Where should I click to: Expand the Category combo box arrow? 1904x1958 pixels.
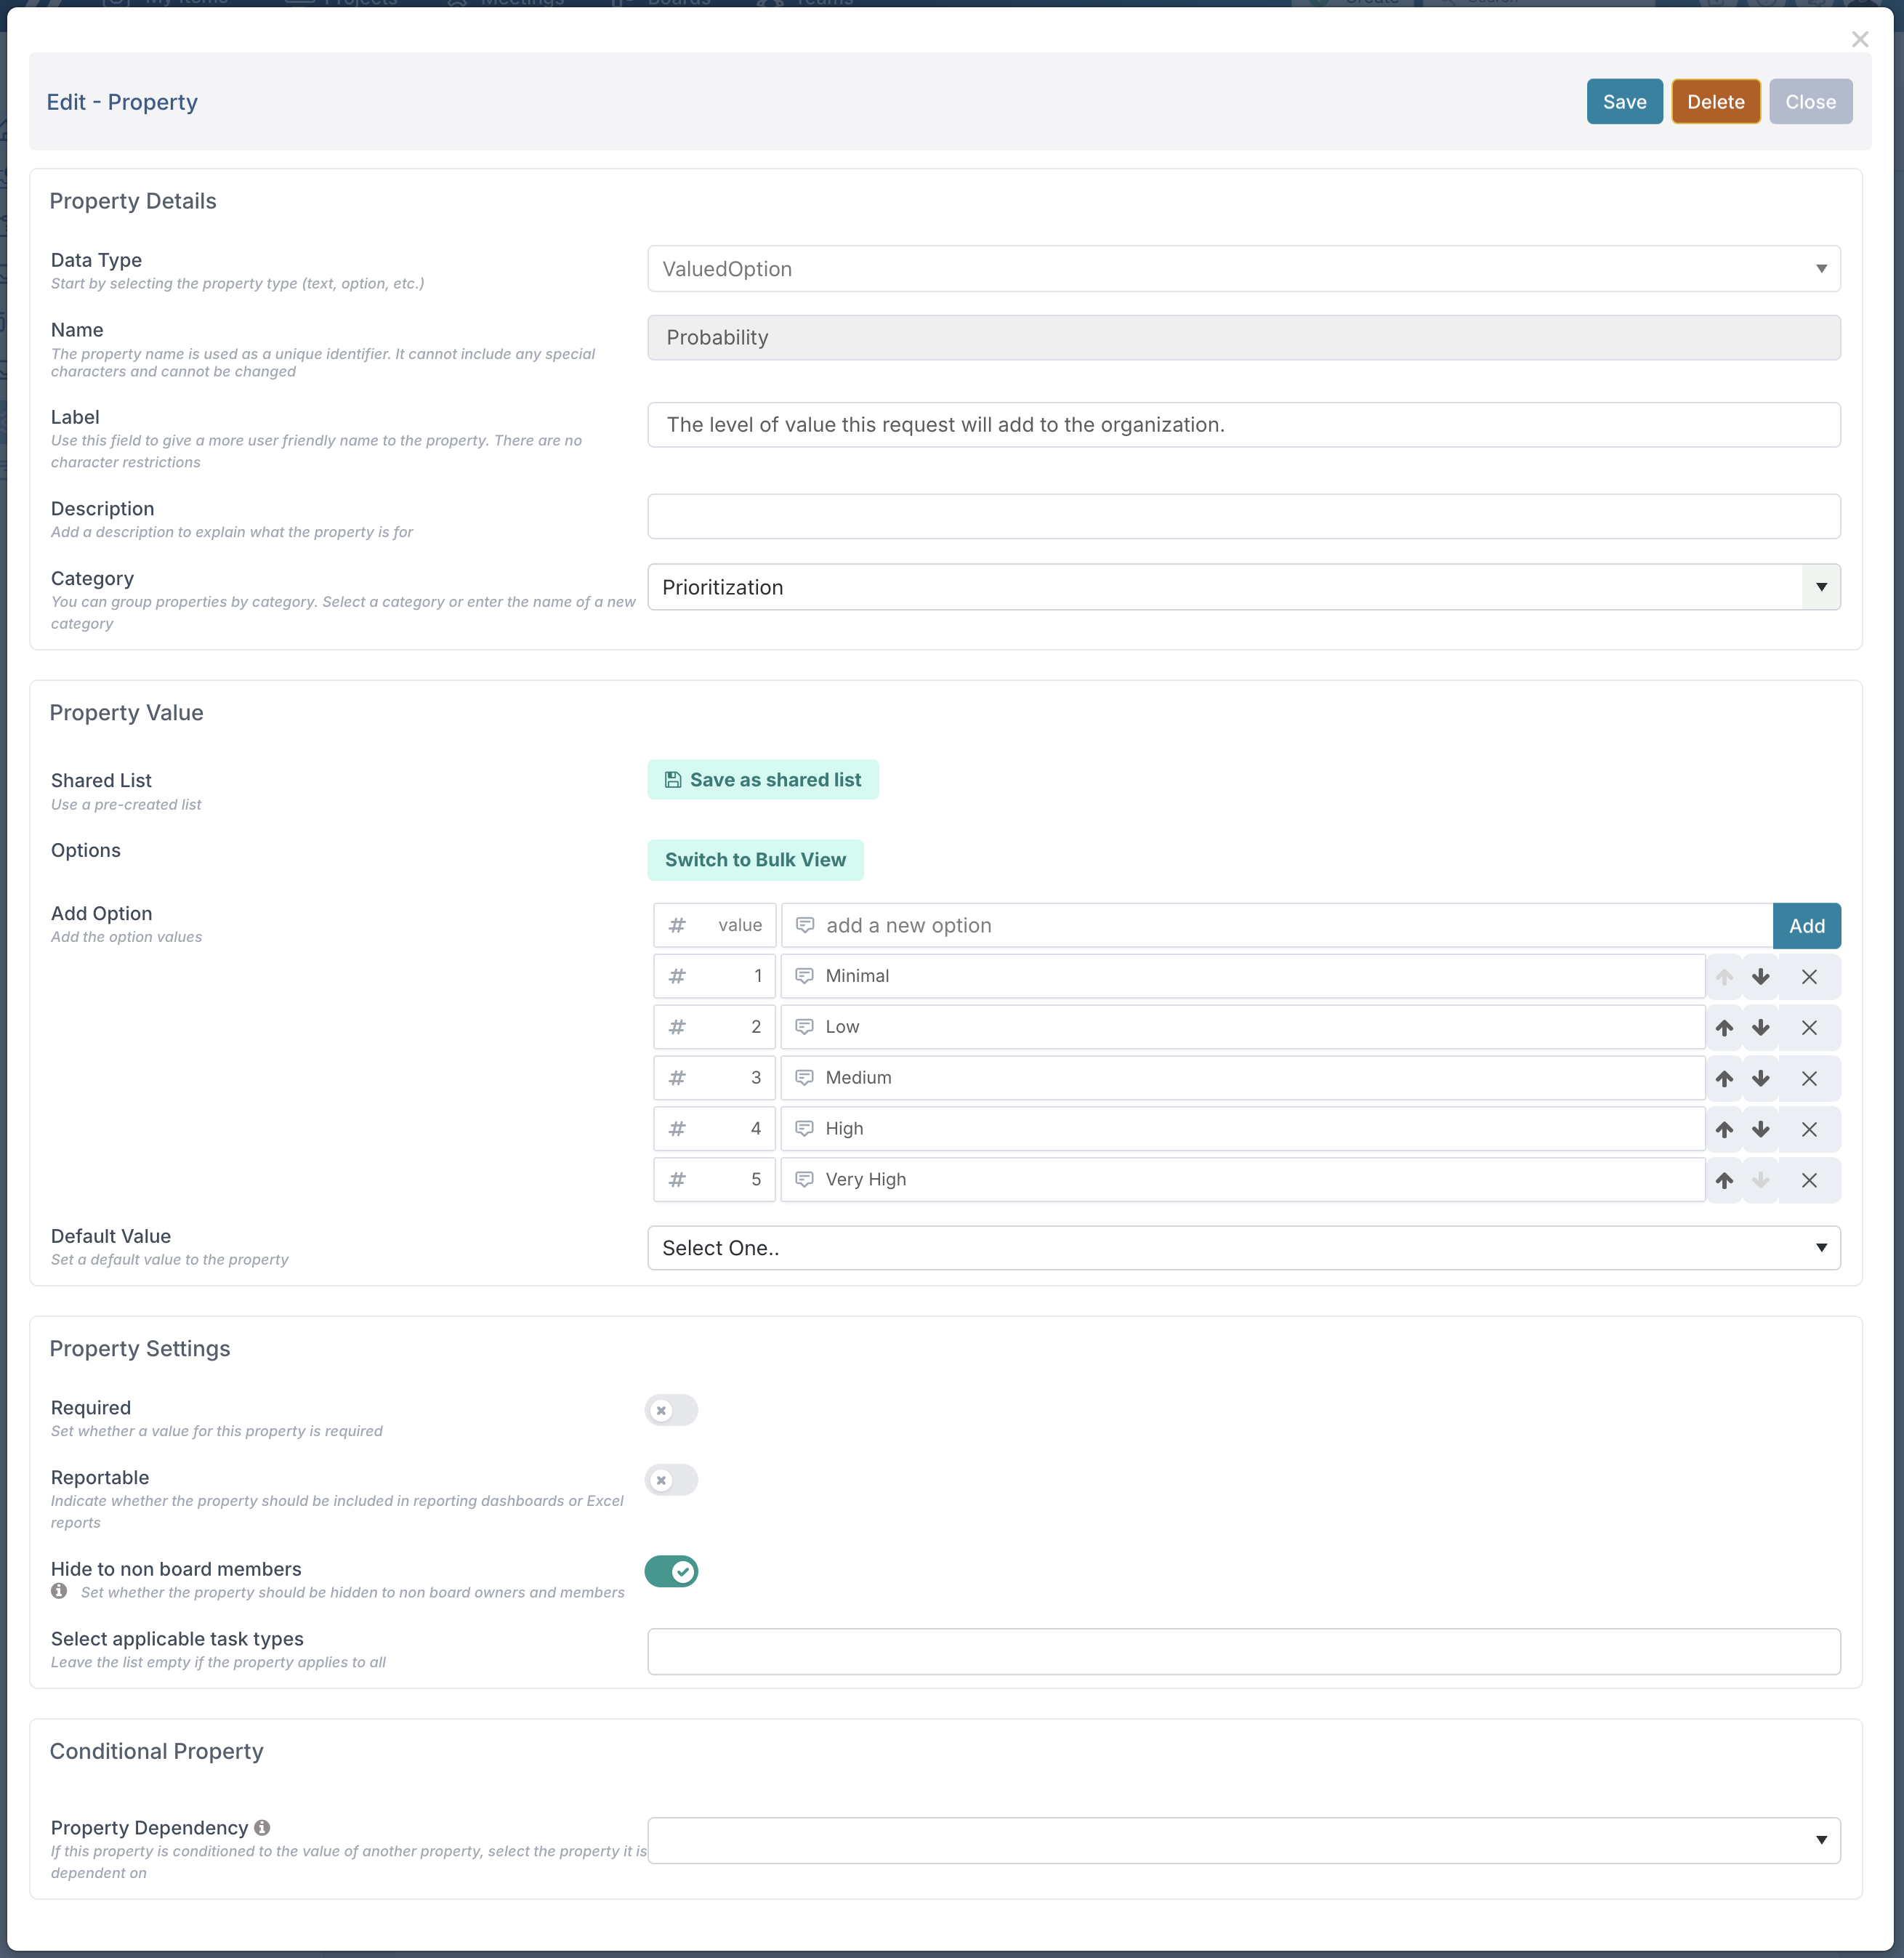point(1820,587)
